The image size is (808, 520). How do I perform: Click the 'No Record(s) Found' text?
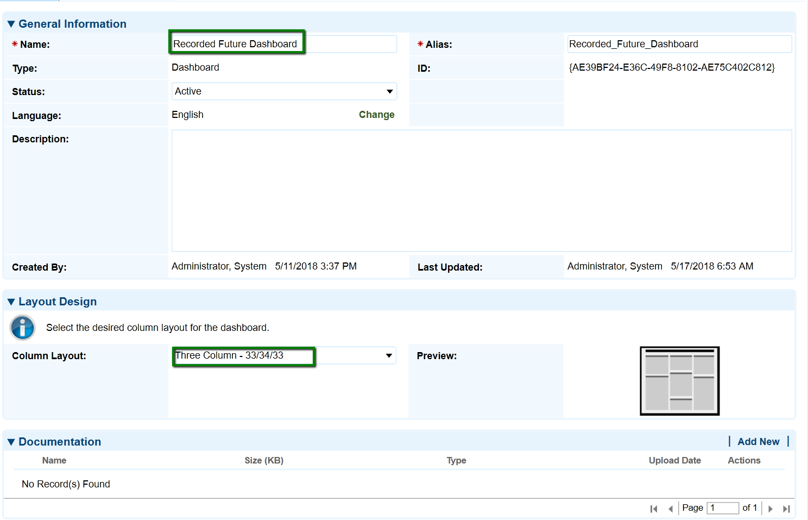[66, 484]
